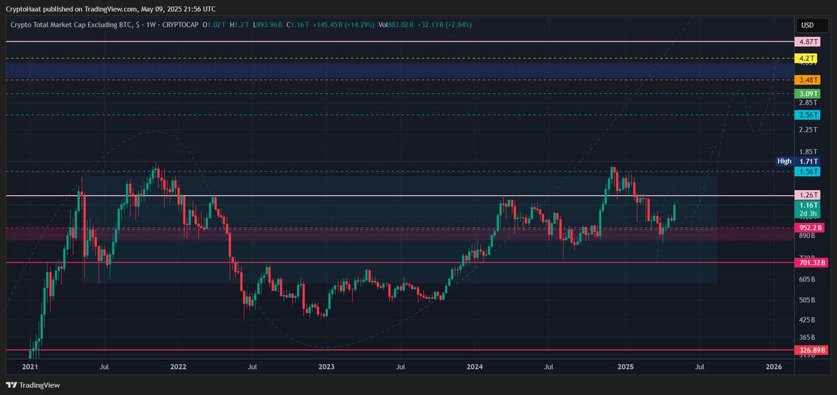Click the 1.85T price scale value

tap(808, 152)
